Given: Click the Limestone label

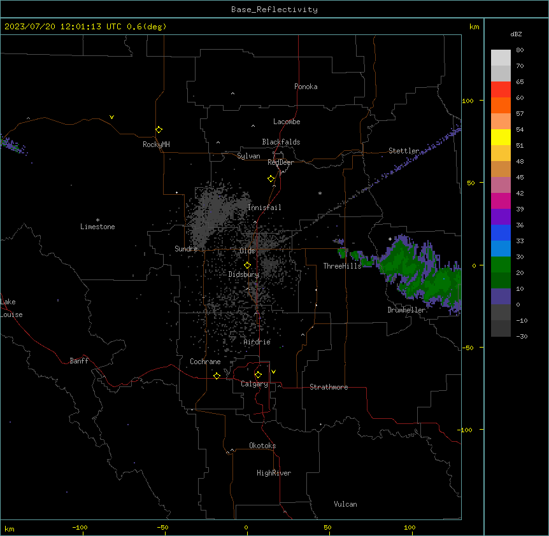Looking at the screenshot, I should point(97,227).
